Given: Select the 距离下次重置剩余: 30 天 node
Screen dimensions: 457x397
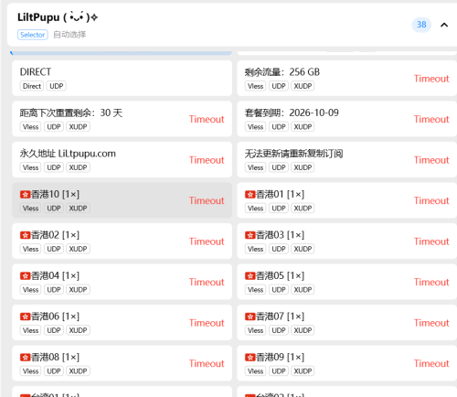Looking at the screenshot, I should 122,119.
